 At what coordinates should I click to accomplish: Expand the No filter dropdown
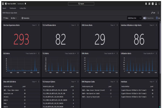pos(13,18)
